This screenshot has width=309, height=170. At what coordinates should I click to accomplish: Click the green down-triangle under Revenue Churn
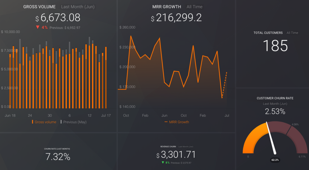pyautogui.click(x=163, y=163)
